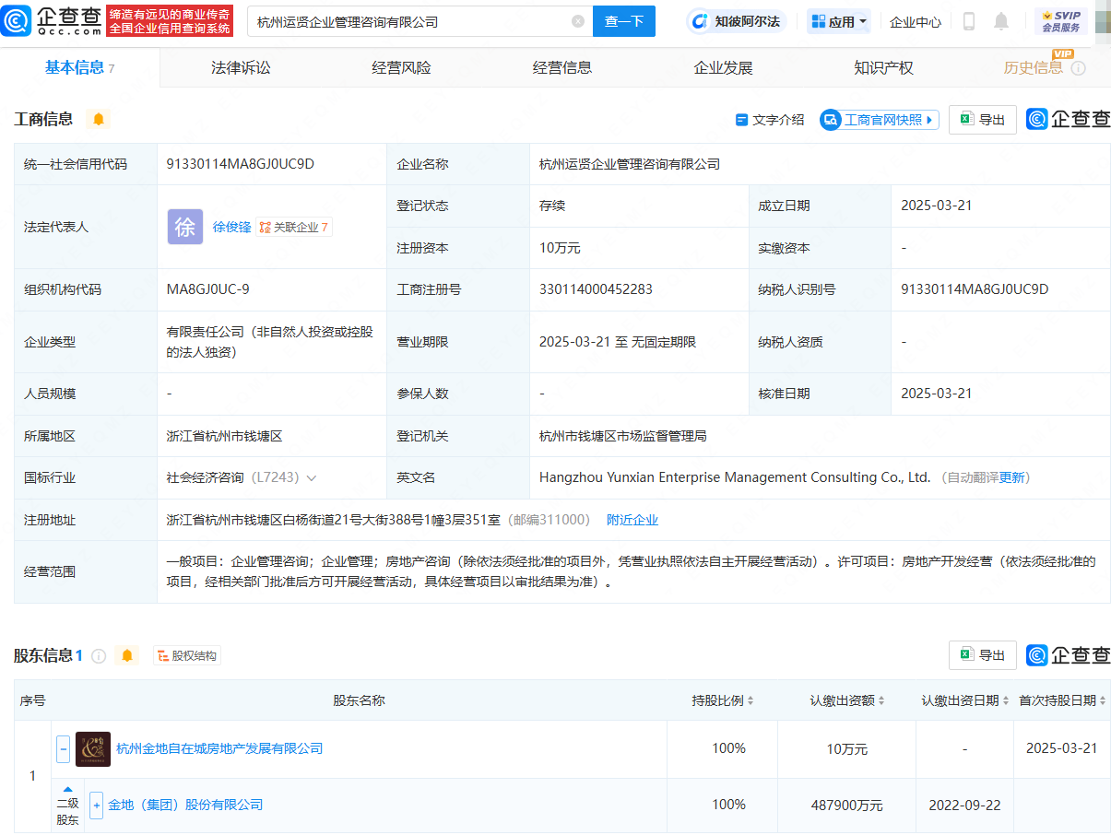
Task: Click bell alert next to 股东信息
Action: pos(127,655)
